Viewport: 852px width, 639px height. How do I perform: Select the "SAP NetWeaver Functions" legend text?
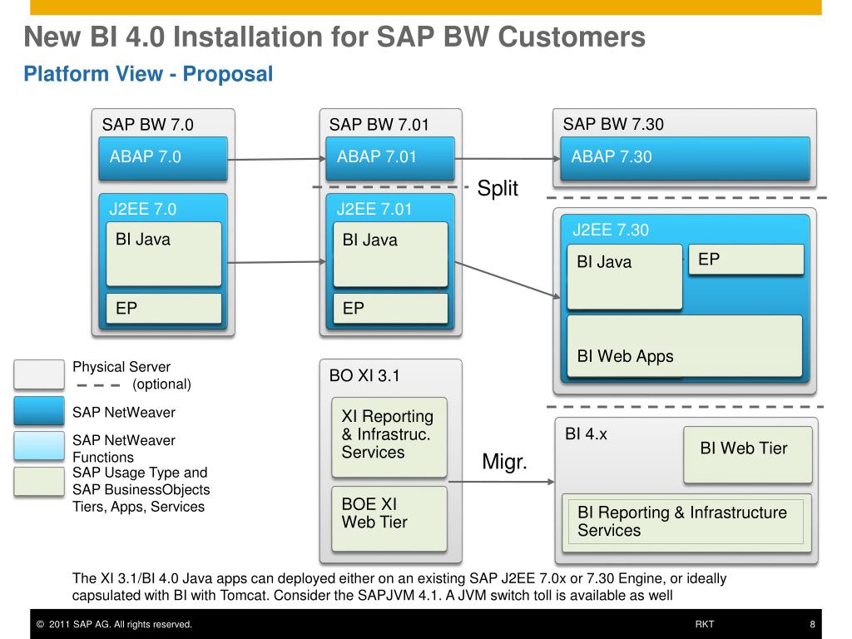tap(125, 448)
